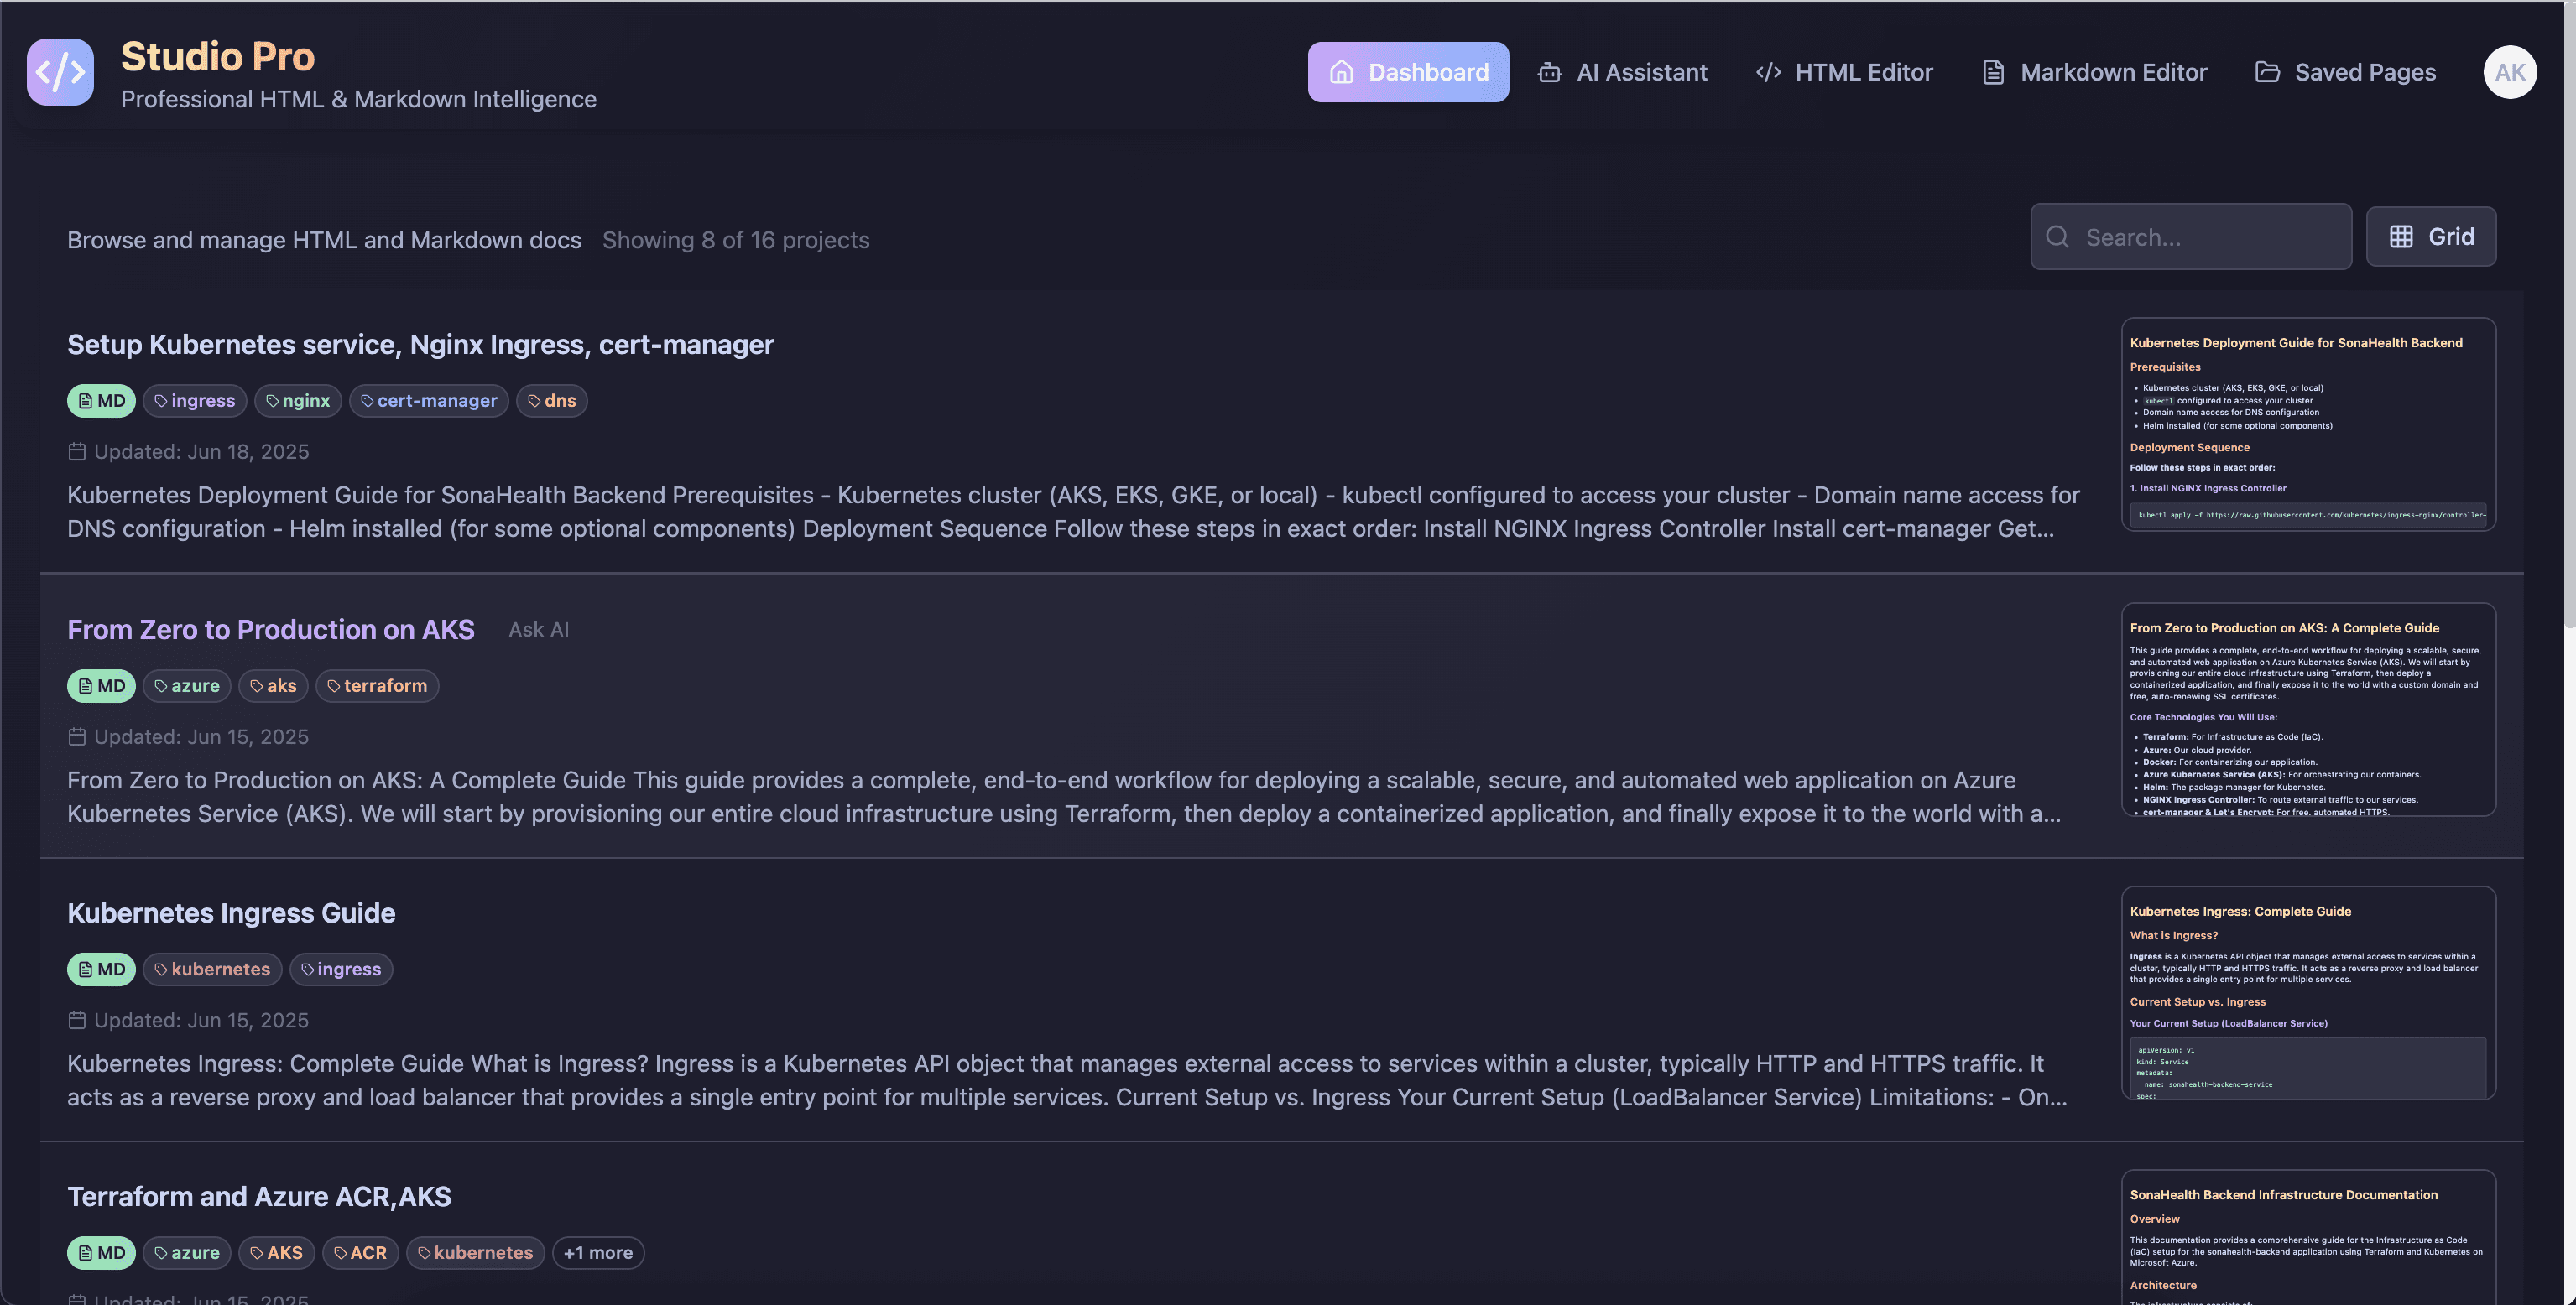Click the MD badge on Kubernetes Ingress Guide
The image size is (2576, 1305).
coord(101,970)
